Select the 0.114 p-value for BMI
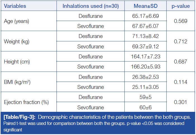The image size is (196, 135). click(x=180, y=82)
